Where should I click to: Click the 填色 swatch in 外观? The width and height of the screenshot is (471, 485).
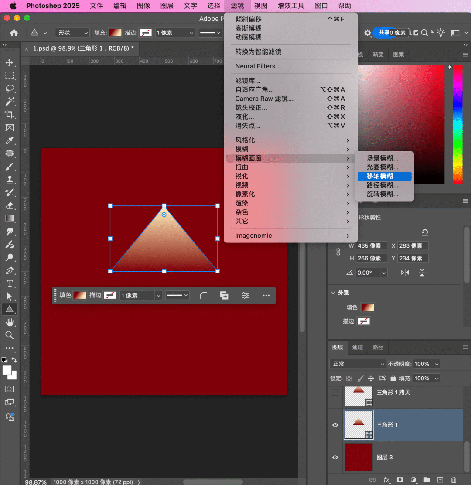click(x=367, y=307)
